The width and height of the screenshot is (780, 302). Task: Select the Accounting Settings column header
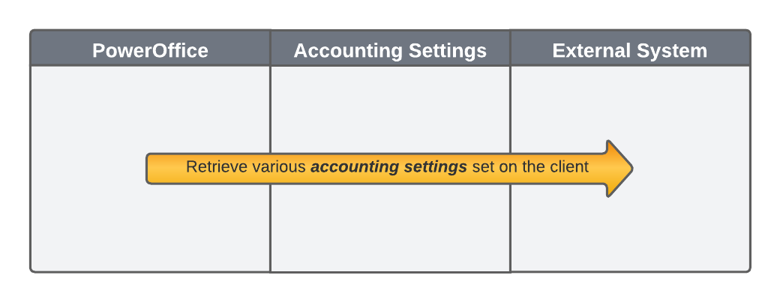390,50
